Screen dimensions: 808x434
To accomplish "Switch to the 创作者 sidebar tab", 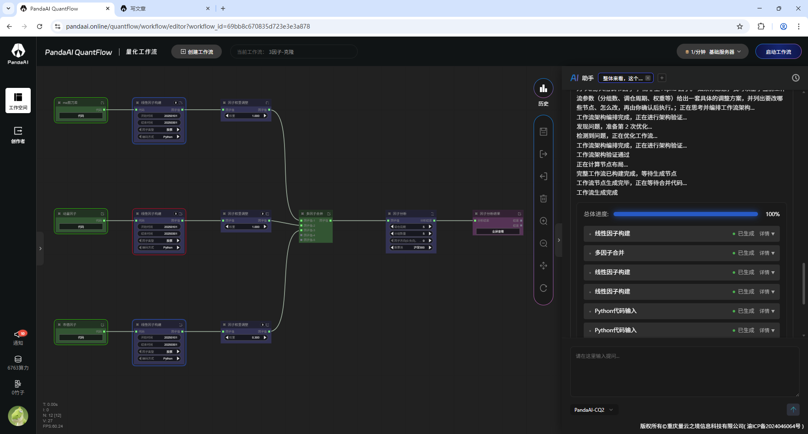I will point(18,135).
